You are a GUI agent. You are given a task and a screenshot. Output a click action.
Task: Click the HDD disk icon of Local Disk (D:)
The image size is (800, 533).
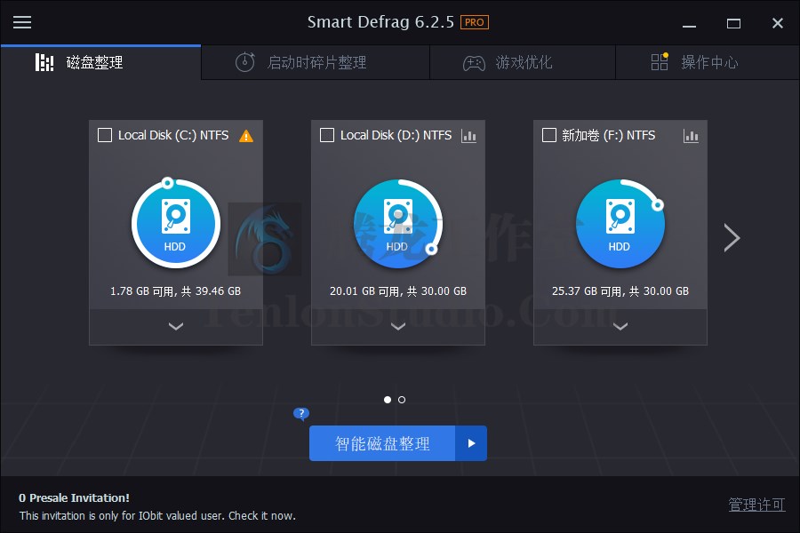click(x=398, y=223)
